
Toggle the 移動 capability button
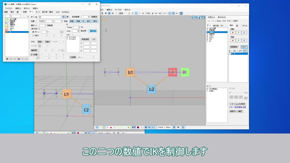click(x=79, y=21)
